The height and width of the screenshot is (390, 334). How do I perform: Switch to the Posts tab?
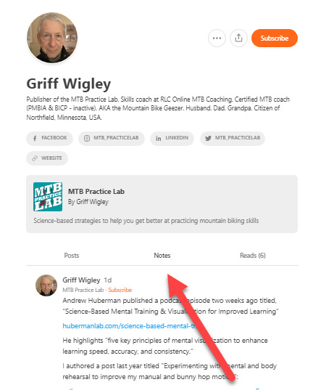click(x=72, y=256)
